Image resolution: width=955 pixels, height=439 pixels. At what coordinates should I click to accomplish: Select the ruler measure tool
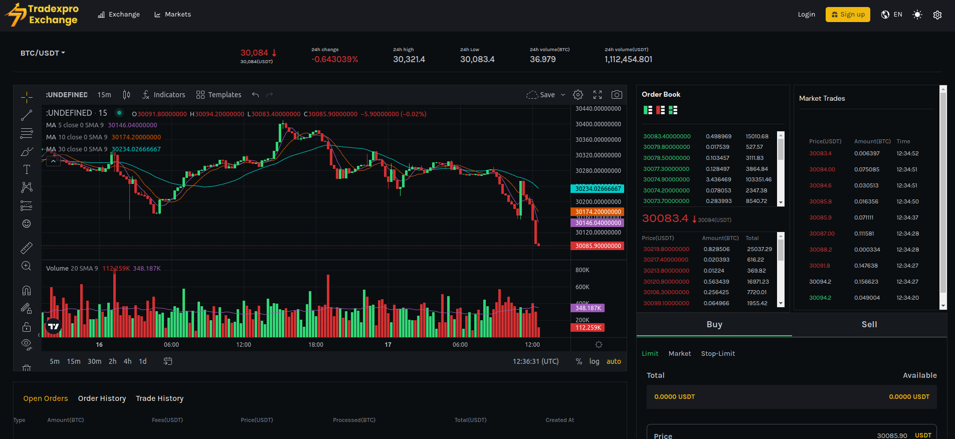(x=27, y=248)
